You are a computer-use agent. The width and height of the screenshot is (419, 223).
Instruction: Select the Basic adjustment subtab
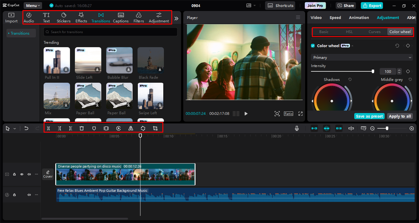[324, 32]
